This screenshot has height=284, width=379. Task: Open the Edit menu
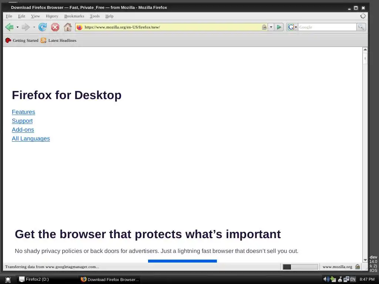[x=21, y=16]
